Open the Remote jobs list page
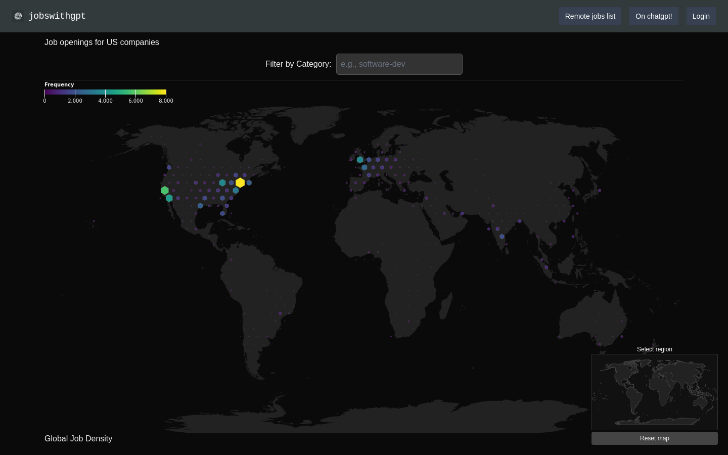 pos(590,16)
